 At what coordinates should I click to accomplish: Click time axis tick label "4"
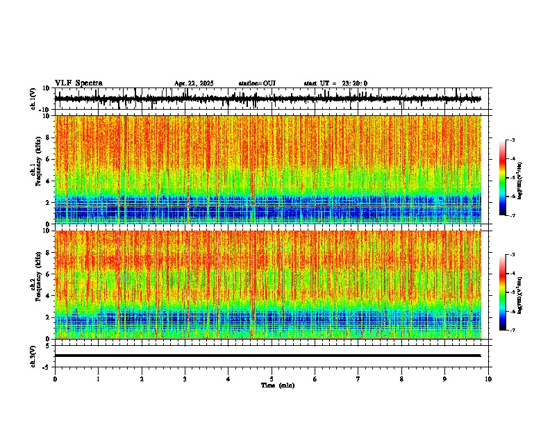point(228,379)
